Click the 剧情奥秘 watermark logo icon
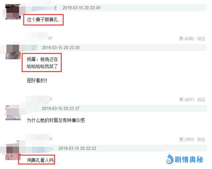212x169 pixels. [x=170, y=159]
